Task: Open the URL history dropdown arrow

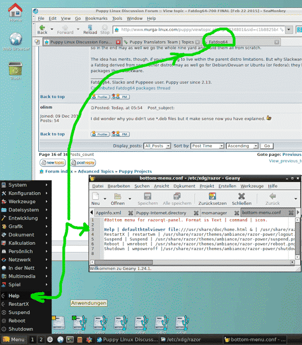Action: 289,30
